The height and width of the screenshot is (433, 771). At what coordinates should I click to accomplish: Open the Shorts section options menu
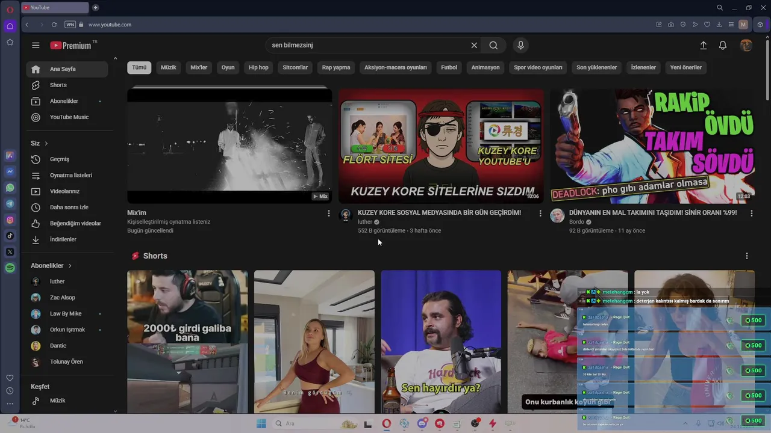(747, 256)
